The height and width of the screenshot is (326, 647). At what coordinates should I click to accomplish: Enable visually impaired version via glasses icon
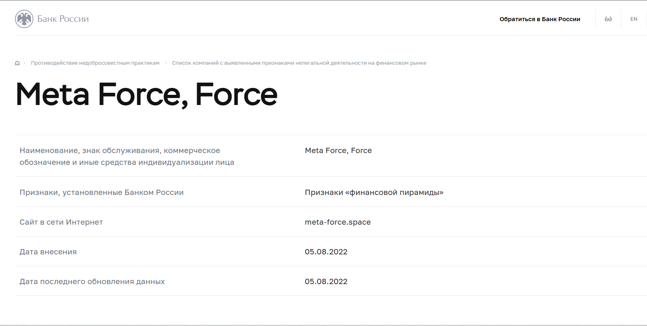click(608, 19)
